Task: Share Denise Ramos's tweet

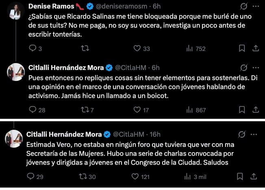Action: pyautogui.click(x=256, y=48)
